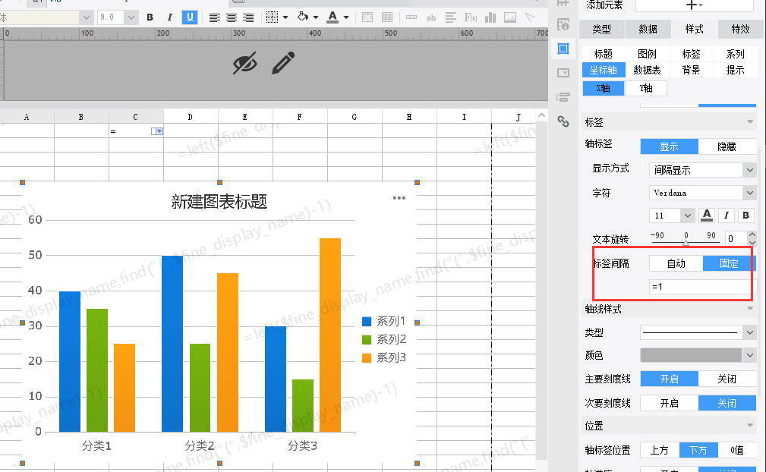The image size is (766, 472).
Task: Click the 'ab' rich text toolbar icon
Action: (x=431, y=18)
